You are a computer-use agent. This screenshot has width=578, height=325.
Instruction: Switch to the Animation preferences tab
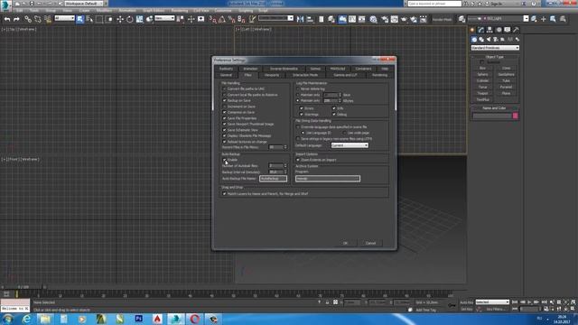point(250,69)
